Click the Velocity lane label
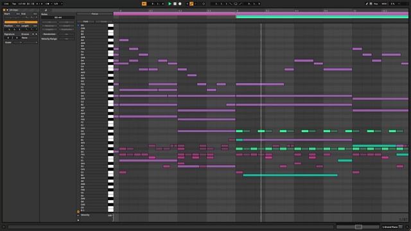This screenshot has width=411, height=231. coord(85,215)
